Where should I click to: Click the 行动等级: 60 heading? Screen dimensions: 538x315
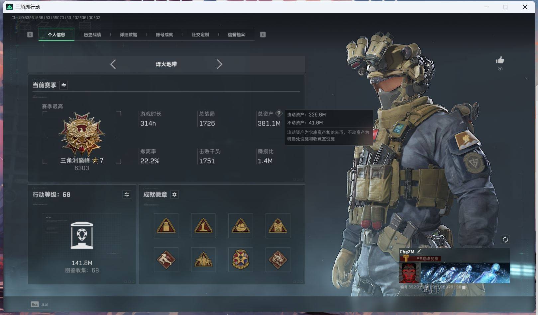pos(52,195)
